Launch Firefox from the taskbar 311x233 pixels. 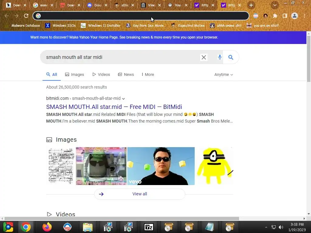(47, 227)
